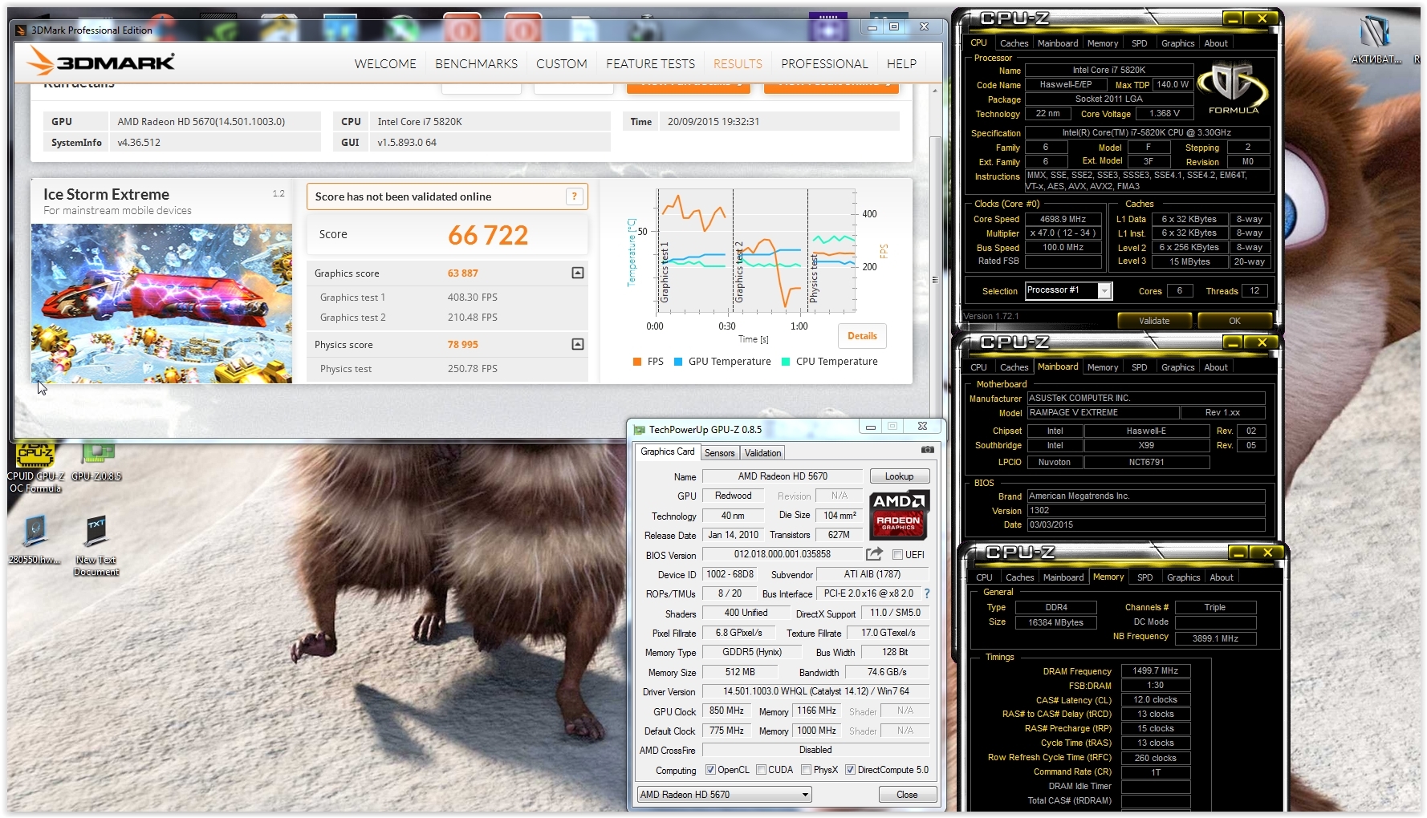Minimize the top CPU-Z window
Image resolution: width=1427 pixels, height=818 pixels.
point(1233,18)
